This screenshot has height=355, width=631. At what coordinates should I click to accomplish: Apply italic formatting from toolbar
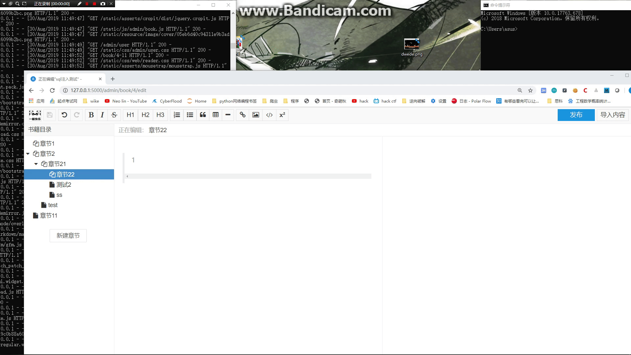[x=102, y=115]
